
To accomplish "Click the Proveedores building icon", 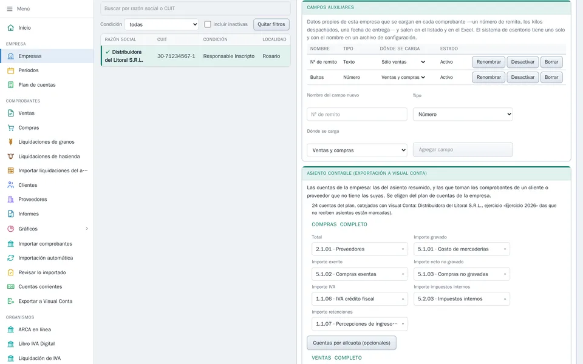I will pos(11,200).
